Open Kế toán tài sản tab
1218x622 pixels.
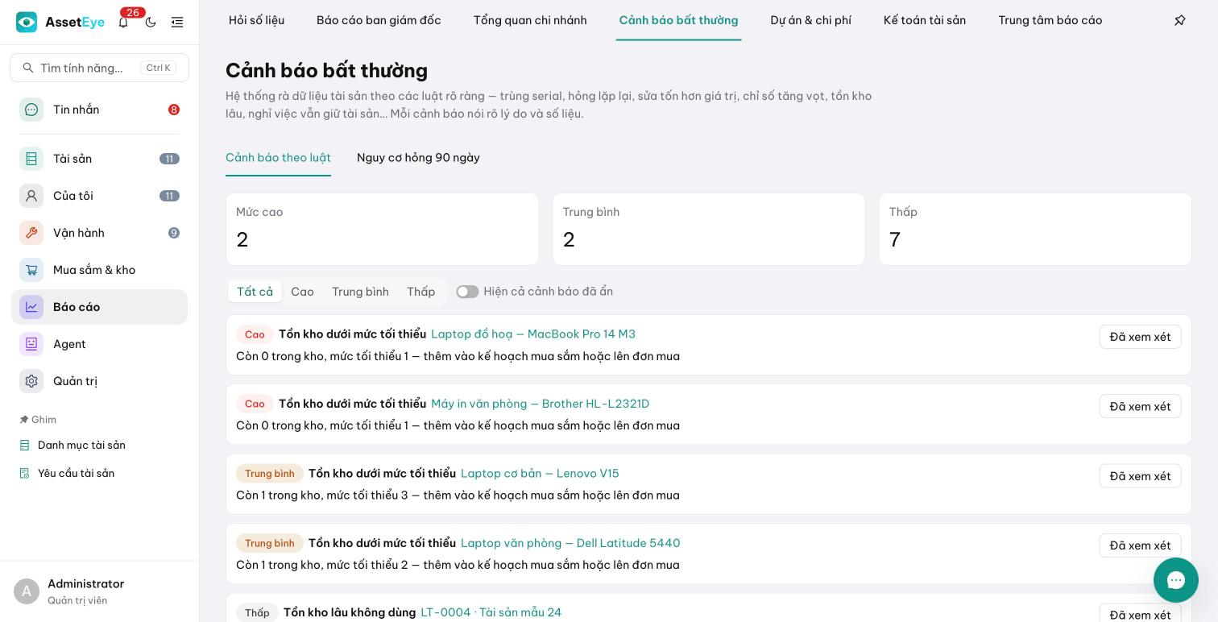[925, 20]
